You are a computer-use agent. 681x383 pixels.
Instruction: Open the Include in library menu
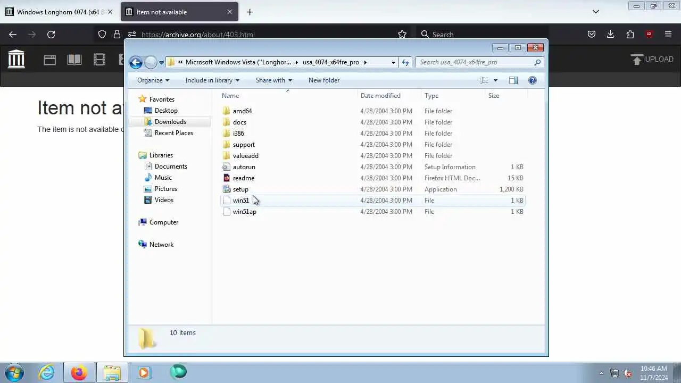pyautogui.click(x=212, y=80)
